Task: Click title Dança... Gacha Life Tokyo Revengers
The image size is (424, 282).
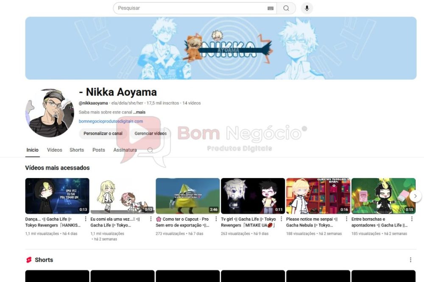Action: 53,222
